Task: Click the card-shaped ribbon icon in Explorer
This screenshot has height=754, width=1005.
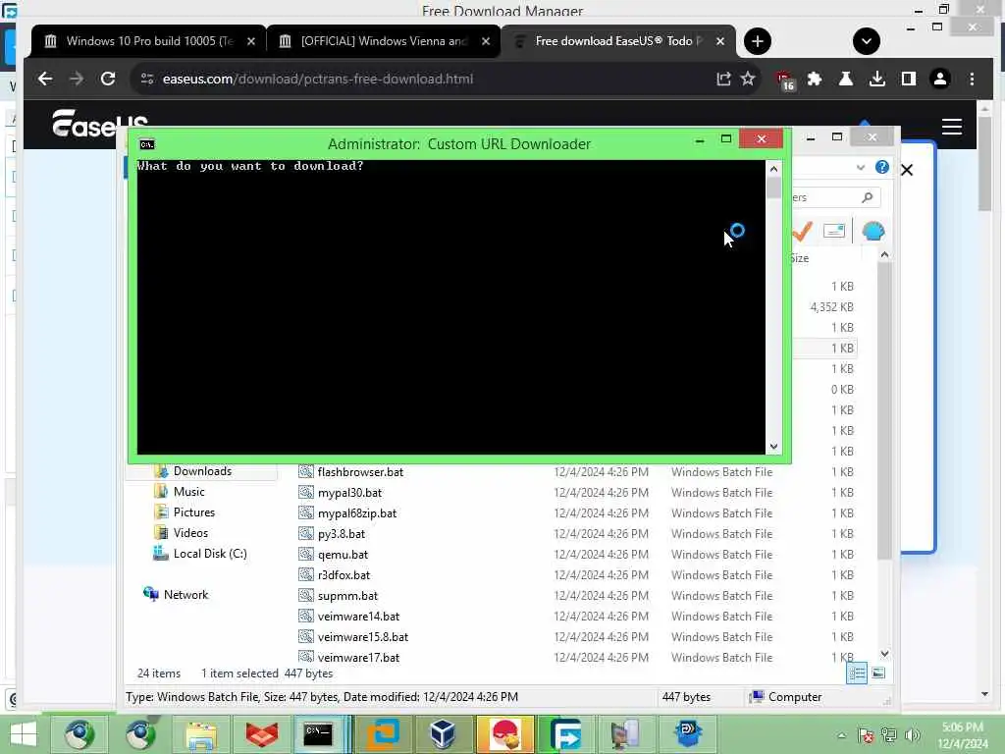Action: pos(834,231)
